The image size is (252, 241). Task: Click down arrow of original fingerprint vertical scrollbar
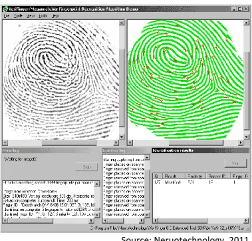pos(122,136)
